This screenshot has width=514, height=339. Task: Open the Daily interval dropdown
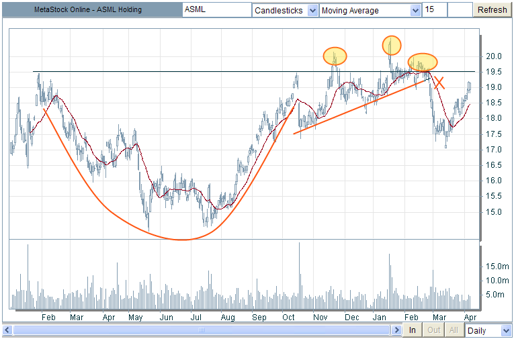click(488, 330)
